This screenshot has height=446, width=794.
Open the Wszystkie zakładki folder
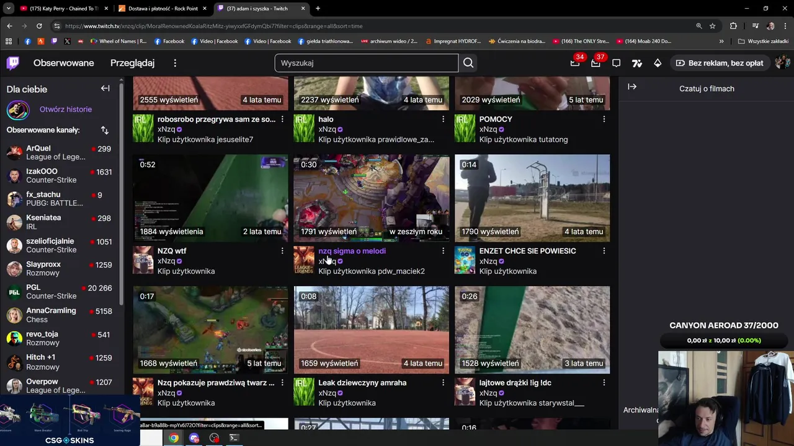point(763,42)
